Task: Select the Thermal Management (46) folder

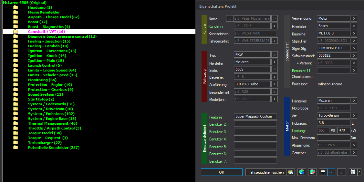Action: tap(52, 123)
